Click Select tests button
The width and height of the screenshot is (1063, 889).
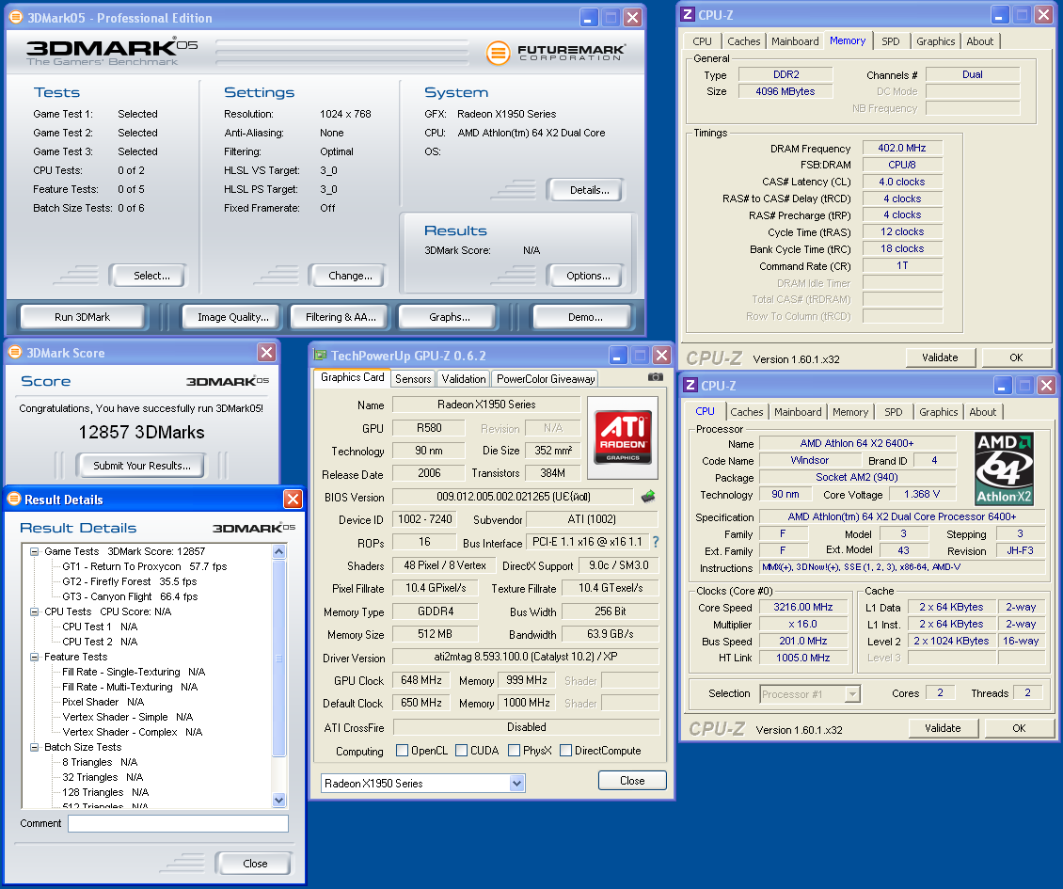point(148,276)
